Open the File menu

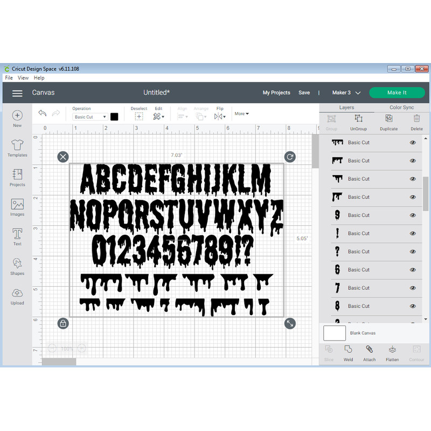(9, 78)
